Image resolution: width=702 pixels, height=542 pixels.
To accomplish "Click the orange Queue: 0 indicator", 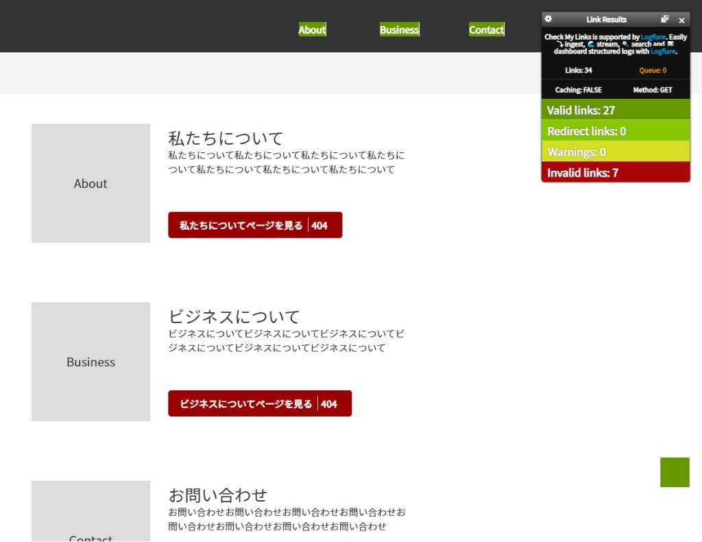I will click(653, 70).
